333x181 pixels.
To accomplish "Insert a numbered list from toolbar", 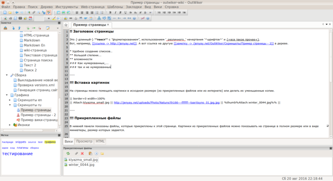I will (x=102, y=12).
